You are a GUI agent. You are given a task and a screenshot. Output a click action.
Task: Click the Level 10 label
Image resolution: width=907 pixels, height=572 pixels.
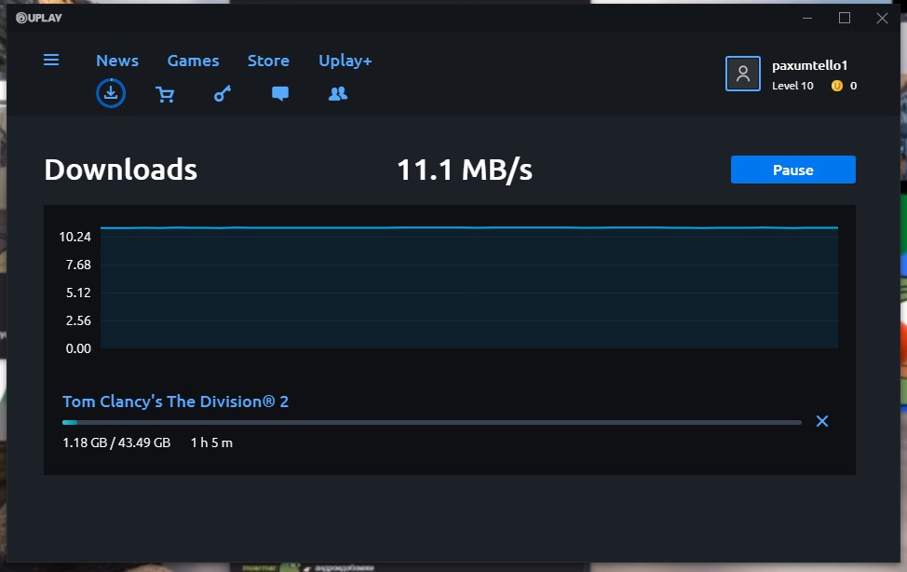[792, 86]
